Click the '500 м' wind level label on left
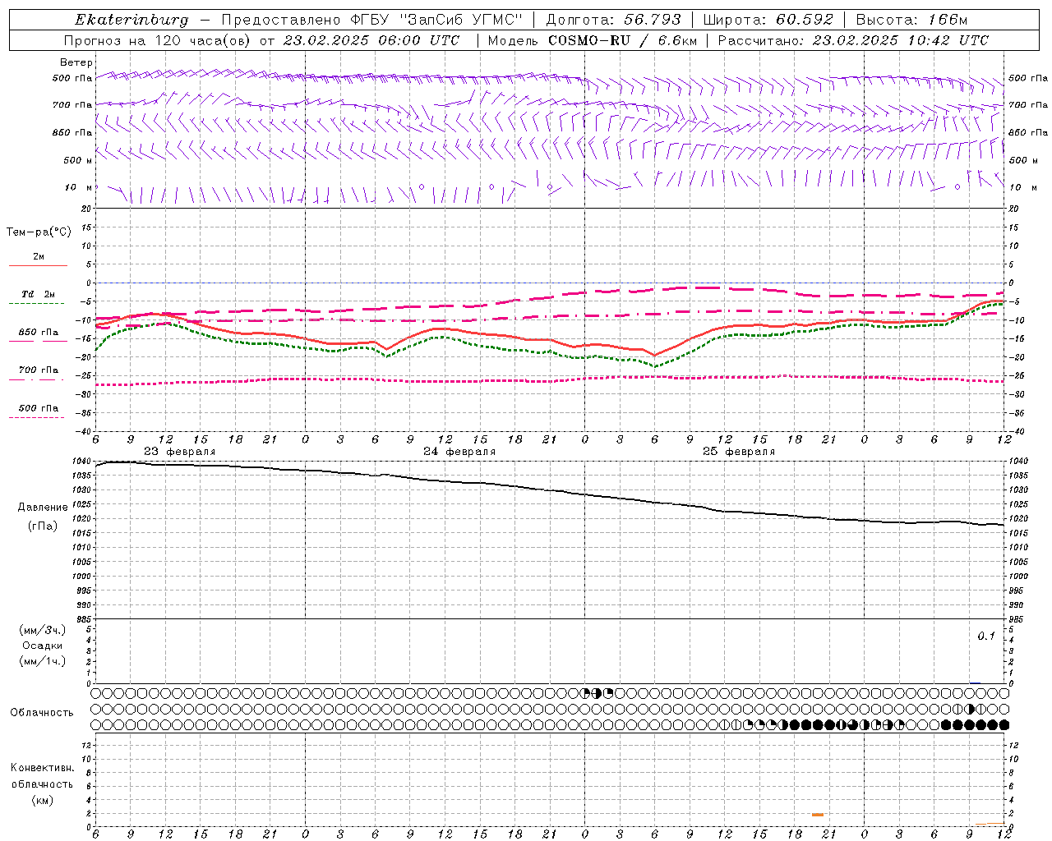Screen dimensions: 1052x841 click(x=78, y=160)
